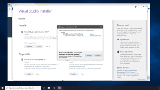
Task: Expand Plus dropdown for Visual Studio Community
Action: coord(48,46)
